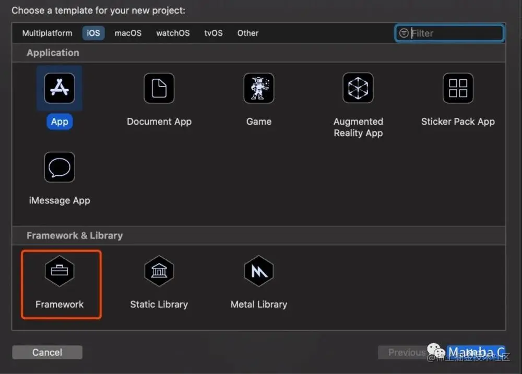Click the "Sticker Pack App" label

click(458, 122)
